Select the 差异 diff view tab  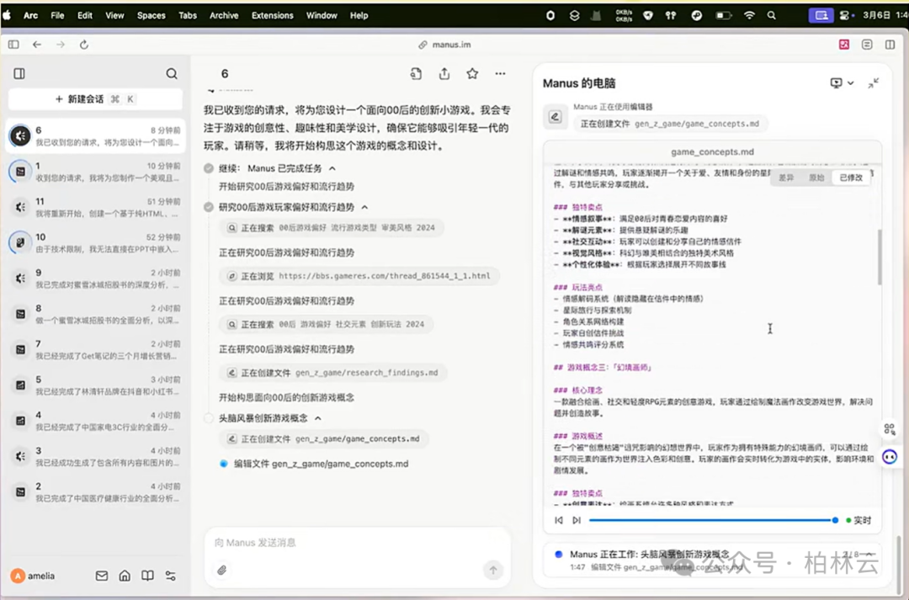(x=786, y=178)
